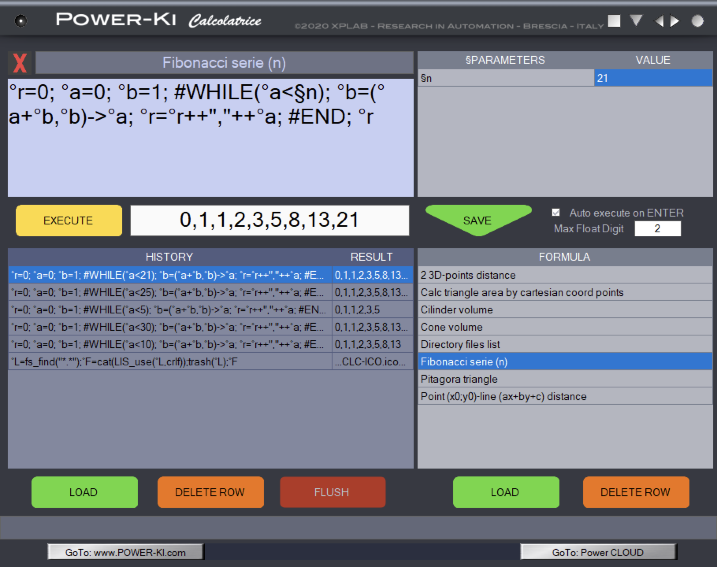This screenshot has width=717, height=567.
Task: Click the right arrow icon in title bar
Action: pyautogui.click(x=674, y=21)
